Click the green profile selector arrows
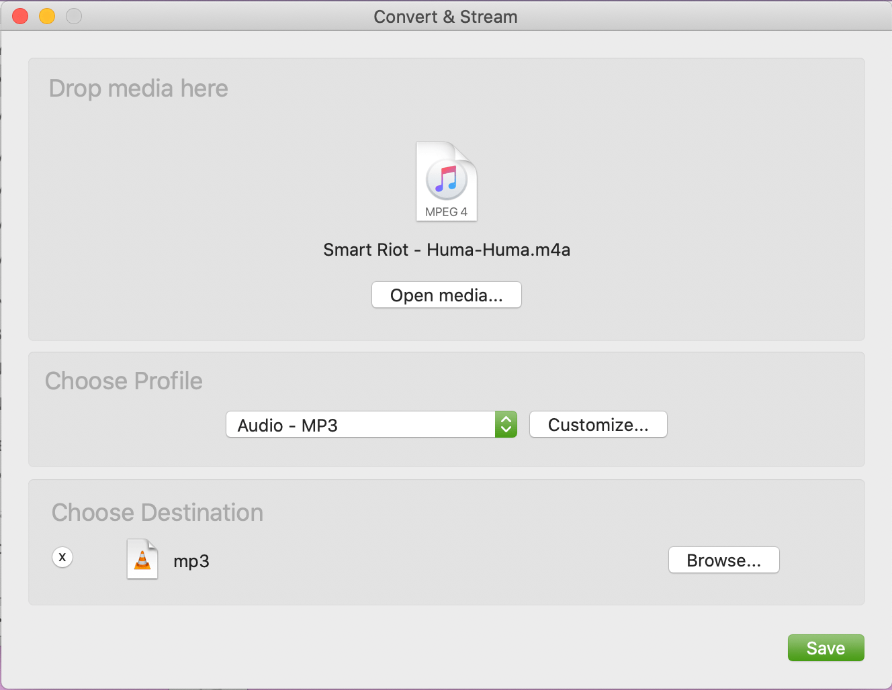The image size is (892, 690). coord(506,424)
